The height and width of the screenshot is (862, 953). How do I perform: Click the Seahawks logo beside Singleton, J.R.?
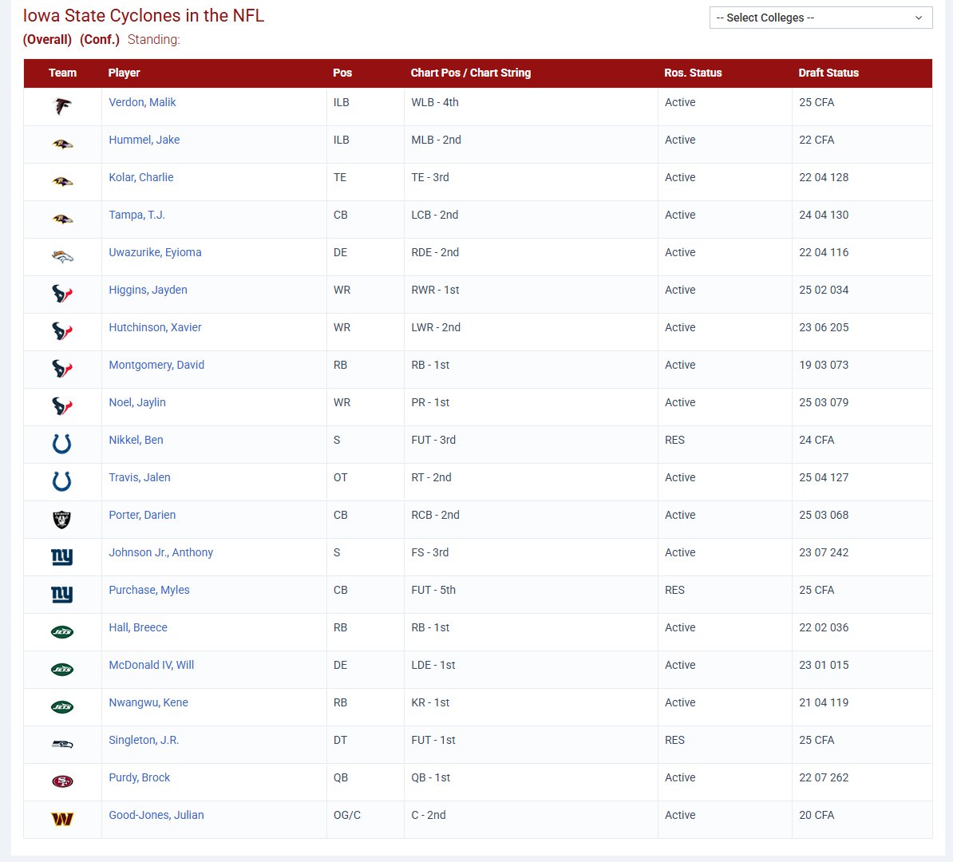(62, 744)
